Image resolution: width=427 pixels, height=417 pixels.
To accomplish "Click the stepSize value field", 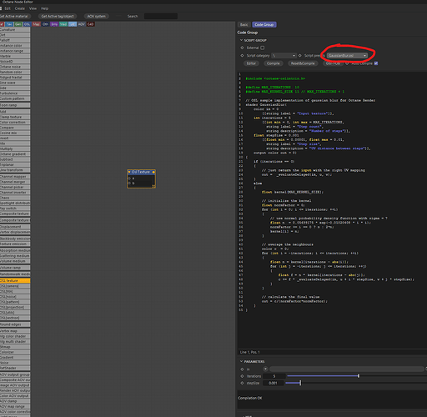I will tap(274, 383).
